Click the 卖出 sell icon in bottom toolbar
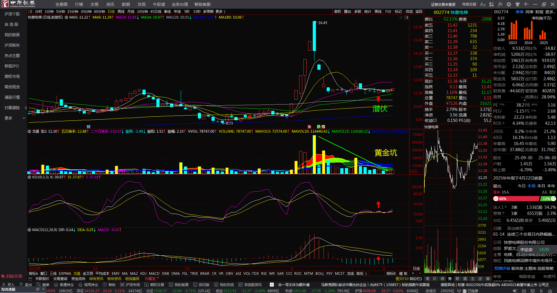557x293 pixels. point(21,285)
